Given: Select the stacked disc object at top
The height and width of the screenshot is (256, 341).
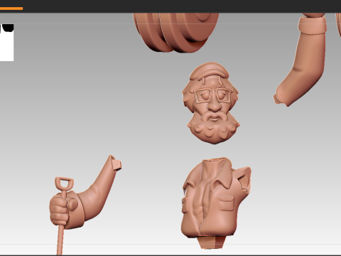Looking at the screenshot, I should [x=175, y=32].
